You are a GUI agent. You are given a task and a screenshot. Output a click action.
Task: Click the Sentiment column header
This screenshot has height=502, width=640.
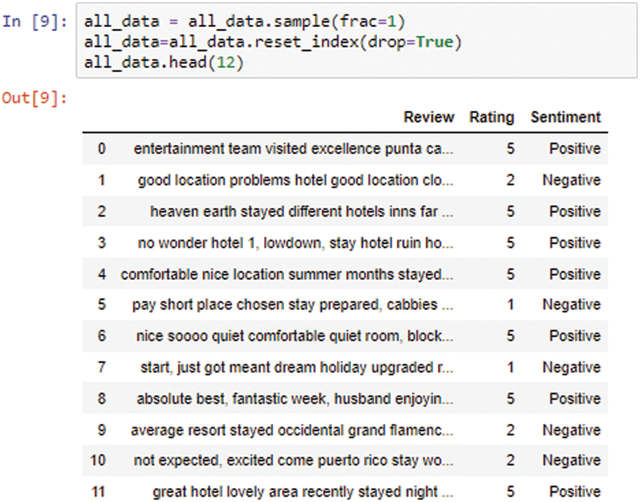tap(565, 117)
